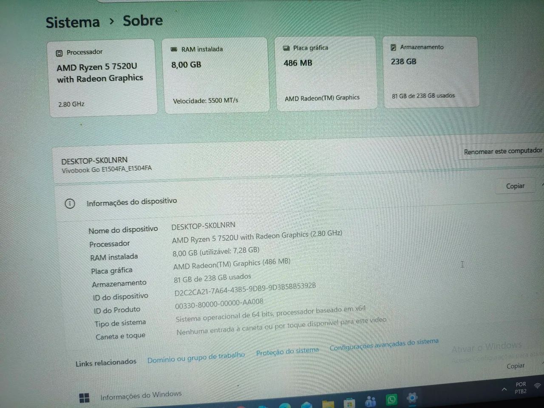Click Velocidade: 5500 MT/s text in RAM card
Viewport: 544px width, 408px height.
206,101
